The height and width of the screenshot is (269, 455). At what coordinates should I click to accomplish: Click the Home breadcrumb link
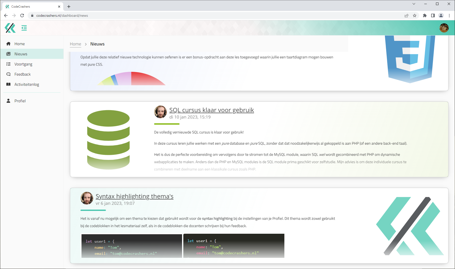pos(75,44)
